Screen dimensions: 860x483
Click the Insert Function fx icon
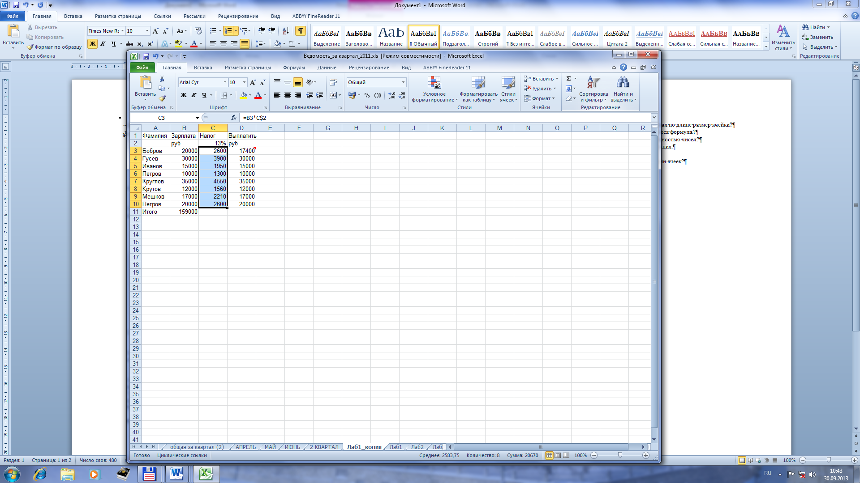pyautogui.click(x=233, y=118)
